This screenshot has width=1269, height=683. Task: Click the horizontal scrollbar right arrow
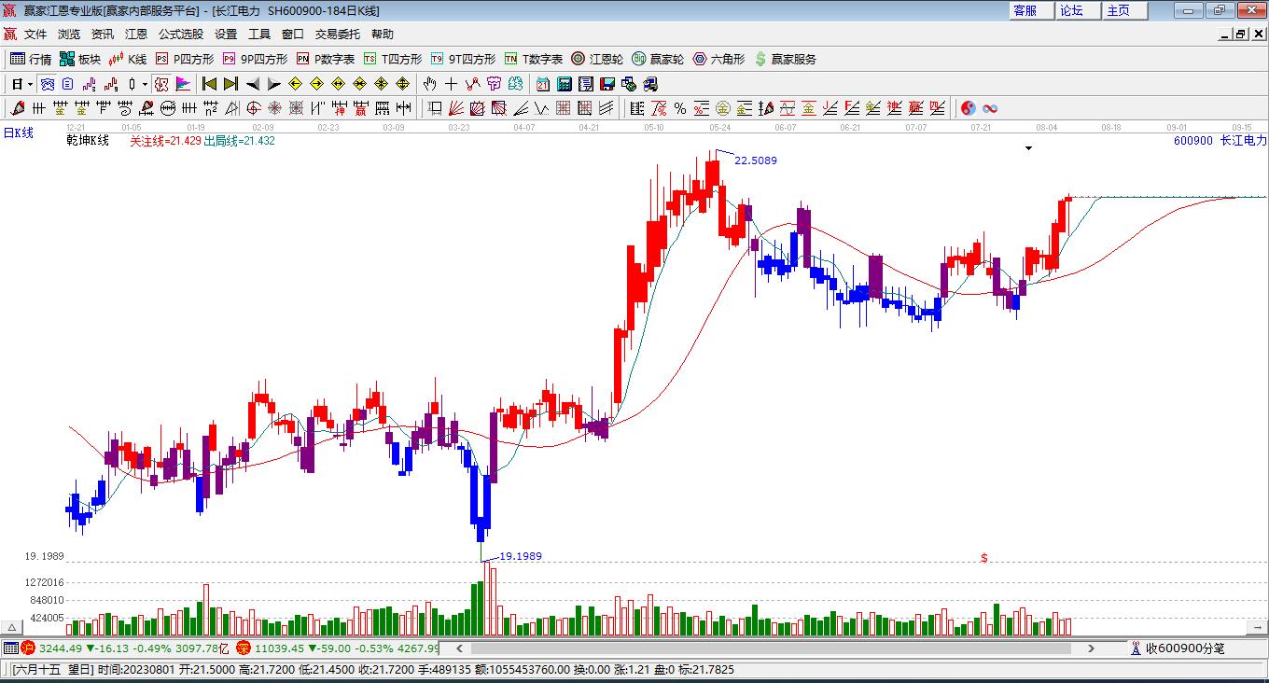(x=1092, y=648)
